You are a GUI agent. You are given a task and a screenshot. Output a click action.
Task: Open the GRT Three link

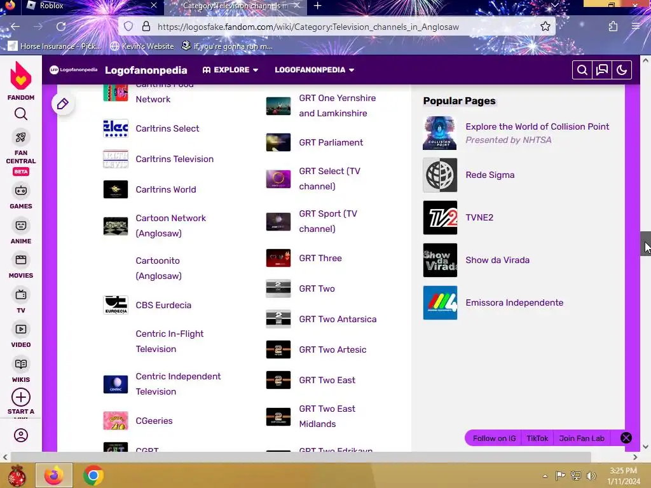pyautogui.click(x=320, y=258)
